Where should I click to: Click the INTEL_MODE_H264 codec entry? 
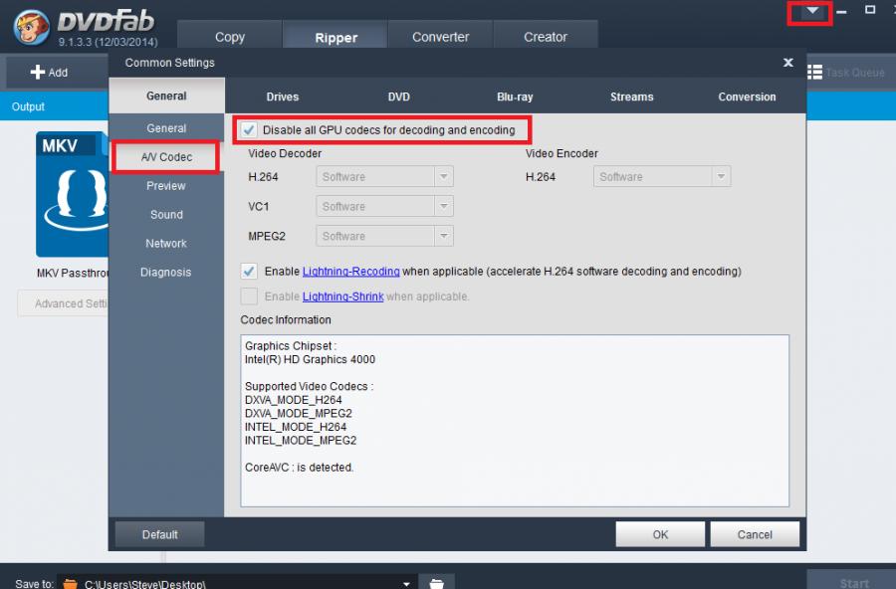296,427
